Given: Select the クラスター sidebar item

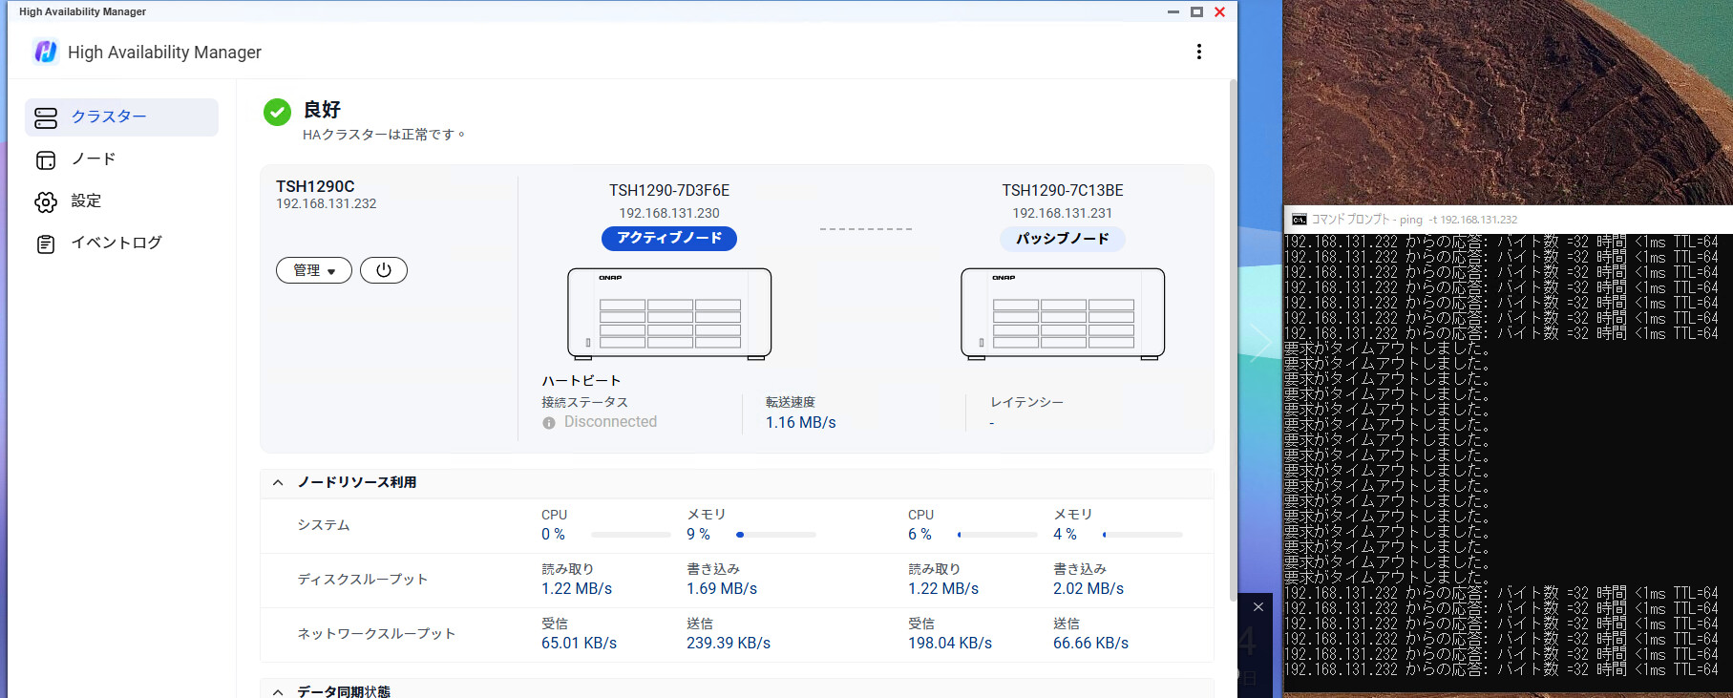Looking at the screenshot, I should point(122,116).
